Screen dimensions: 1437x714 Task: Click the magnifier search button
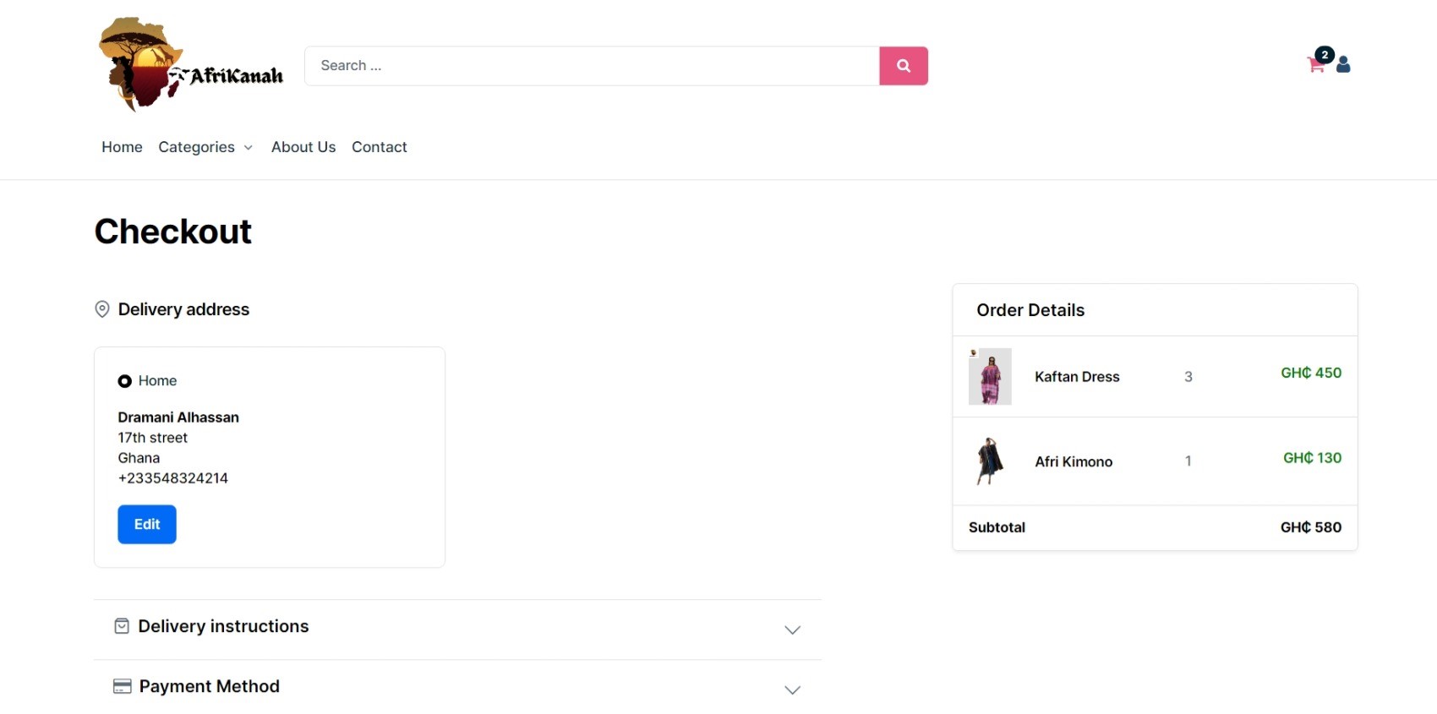pyautogui.click(x=904, y=66)
